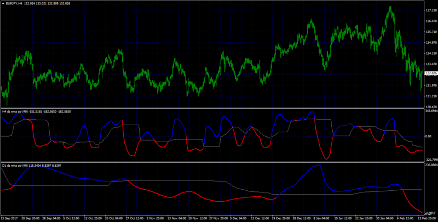Click the 5 Dec 04:00 time label
Screen dimensions: 438x222
pos(239,218)
